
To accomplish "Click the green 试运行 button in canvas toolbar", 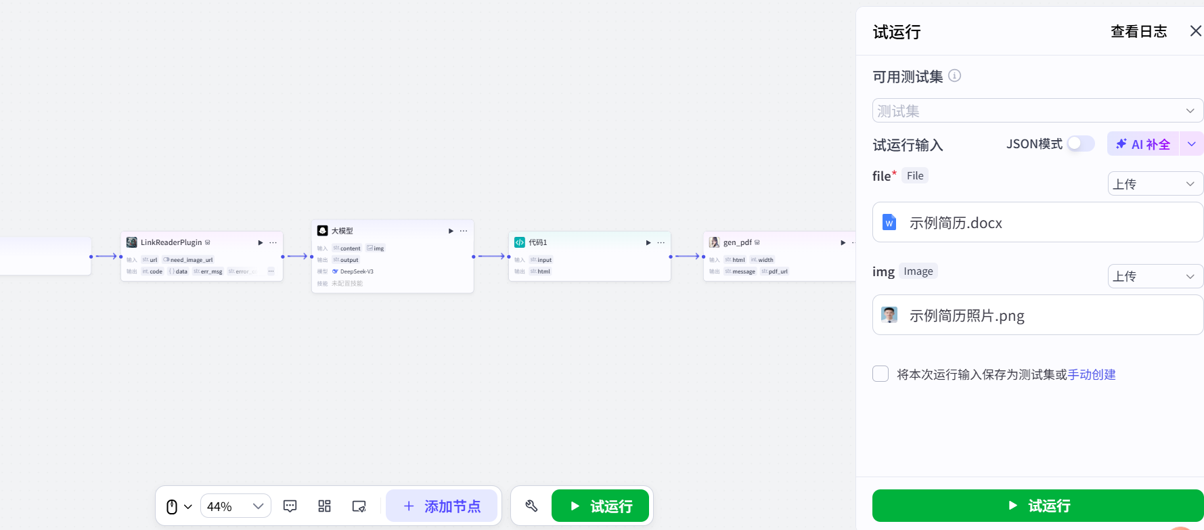I will point(600,506).
